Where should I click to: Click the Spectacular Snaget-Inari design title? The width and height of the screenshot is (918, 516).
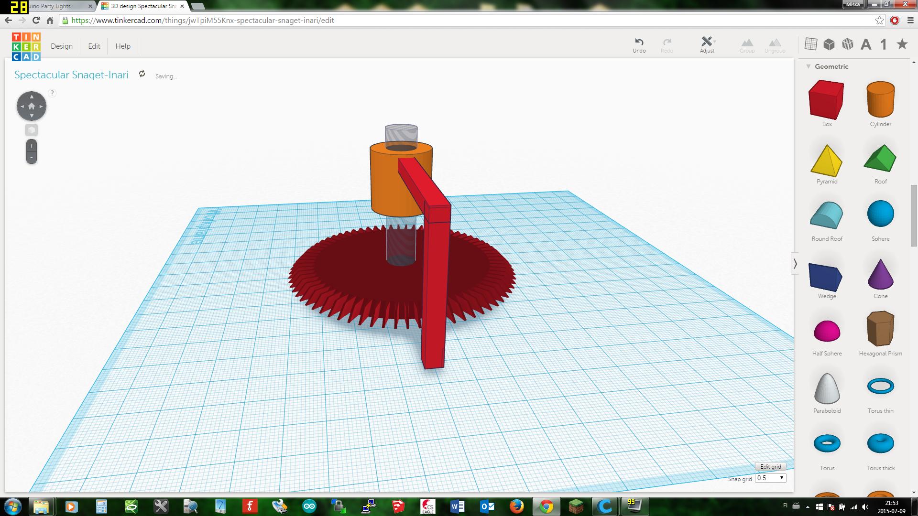pyautogui.click(x=71, y=75)
